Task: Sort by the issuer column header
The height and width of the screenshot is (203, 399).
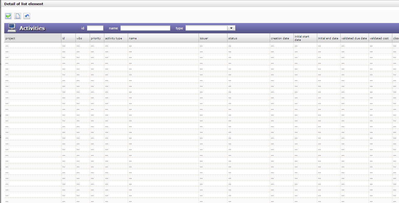Action: (213, 38)
